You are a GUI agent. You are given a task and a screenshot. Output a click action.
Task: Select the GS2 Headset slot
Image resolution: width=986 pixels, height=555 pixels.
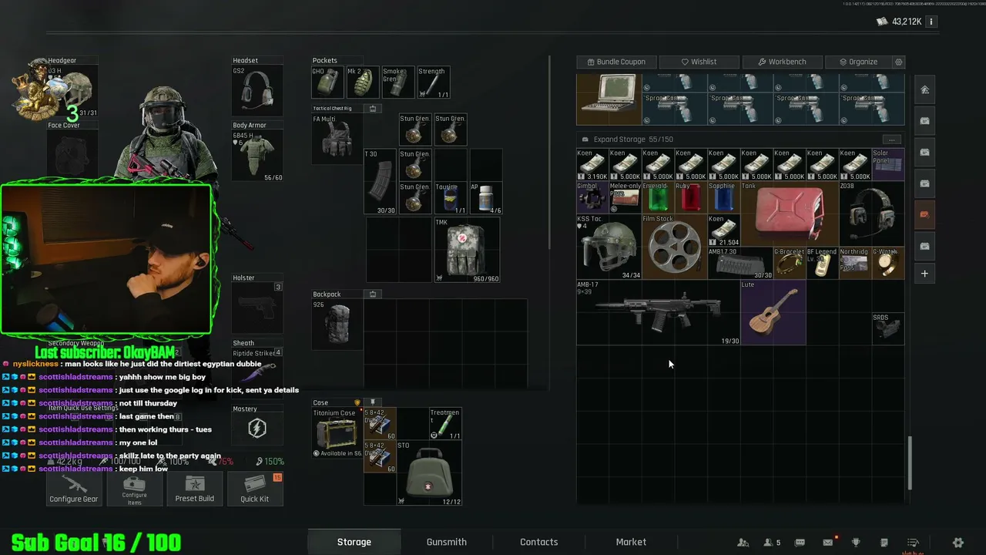click(257, 90)
